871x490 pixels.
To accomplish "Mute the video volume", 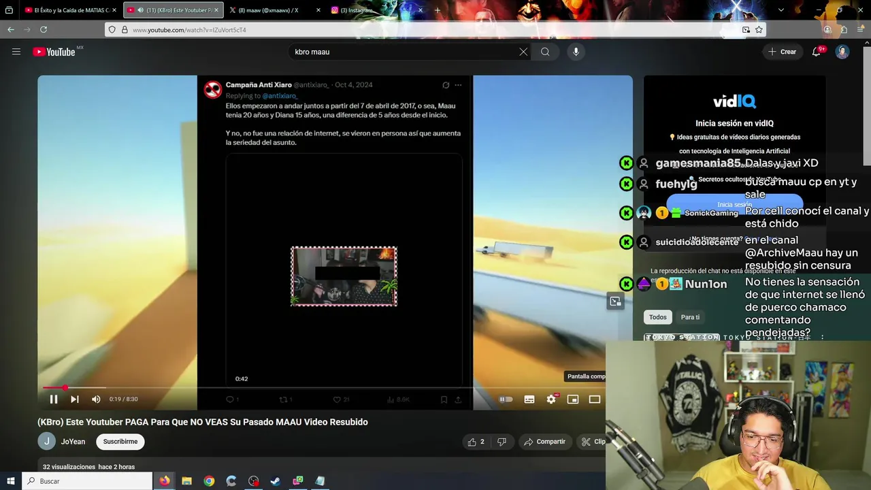I will [x=96, y=399].
